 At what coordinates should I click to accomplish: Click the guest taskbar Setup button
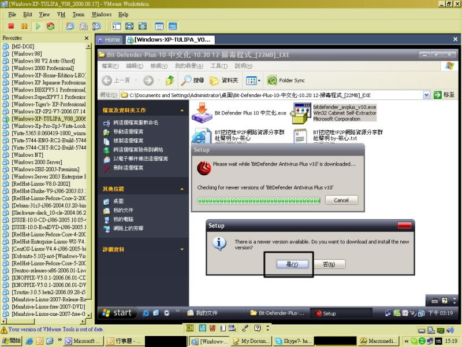click(342, 313)
